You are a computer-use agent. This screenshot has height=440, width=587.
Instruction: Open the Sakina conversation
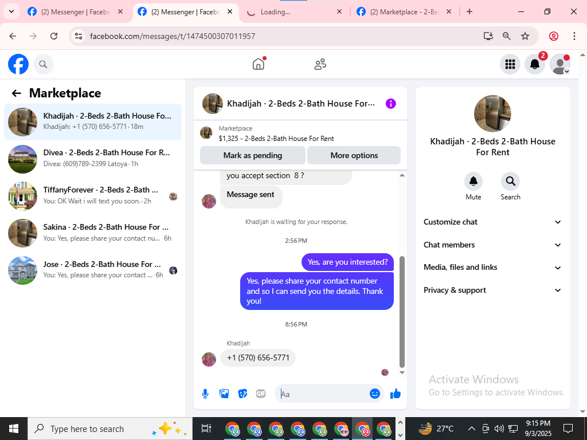(x=93, y=233)
